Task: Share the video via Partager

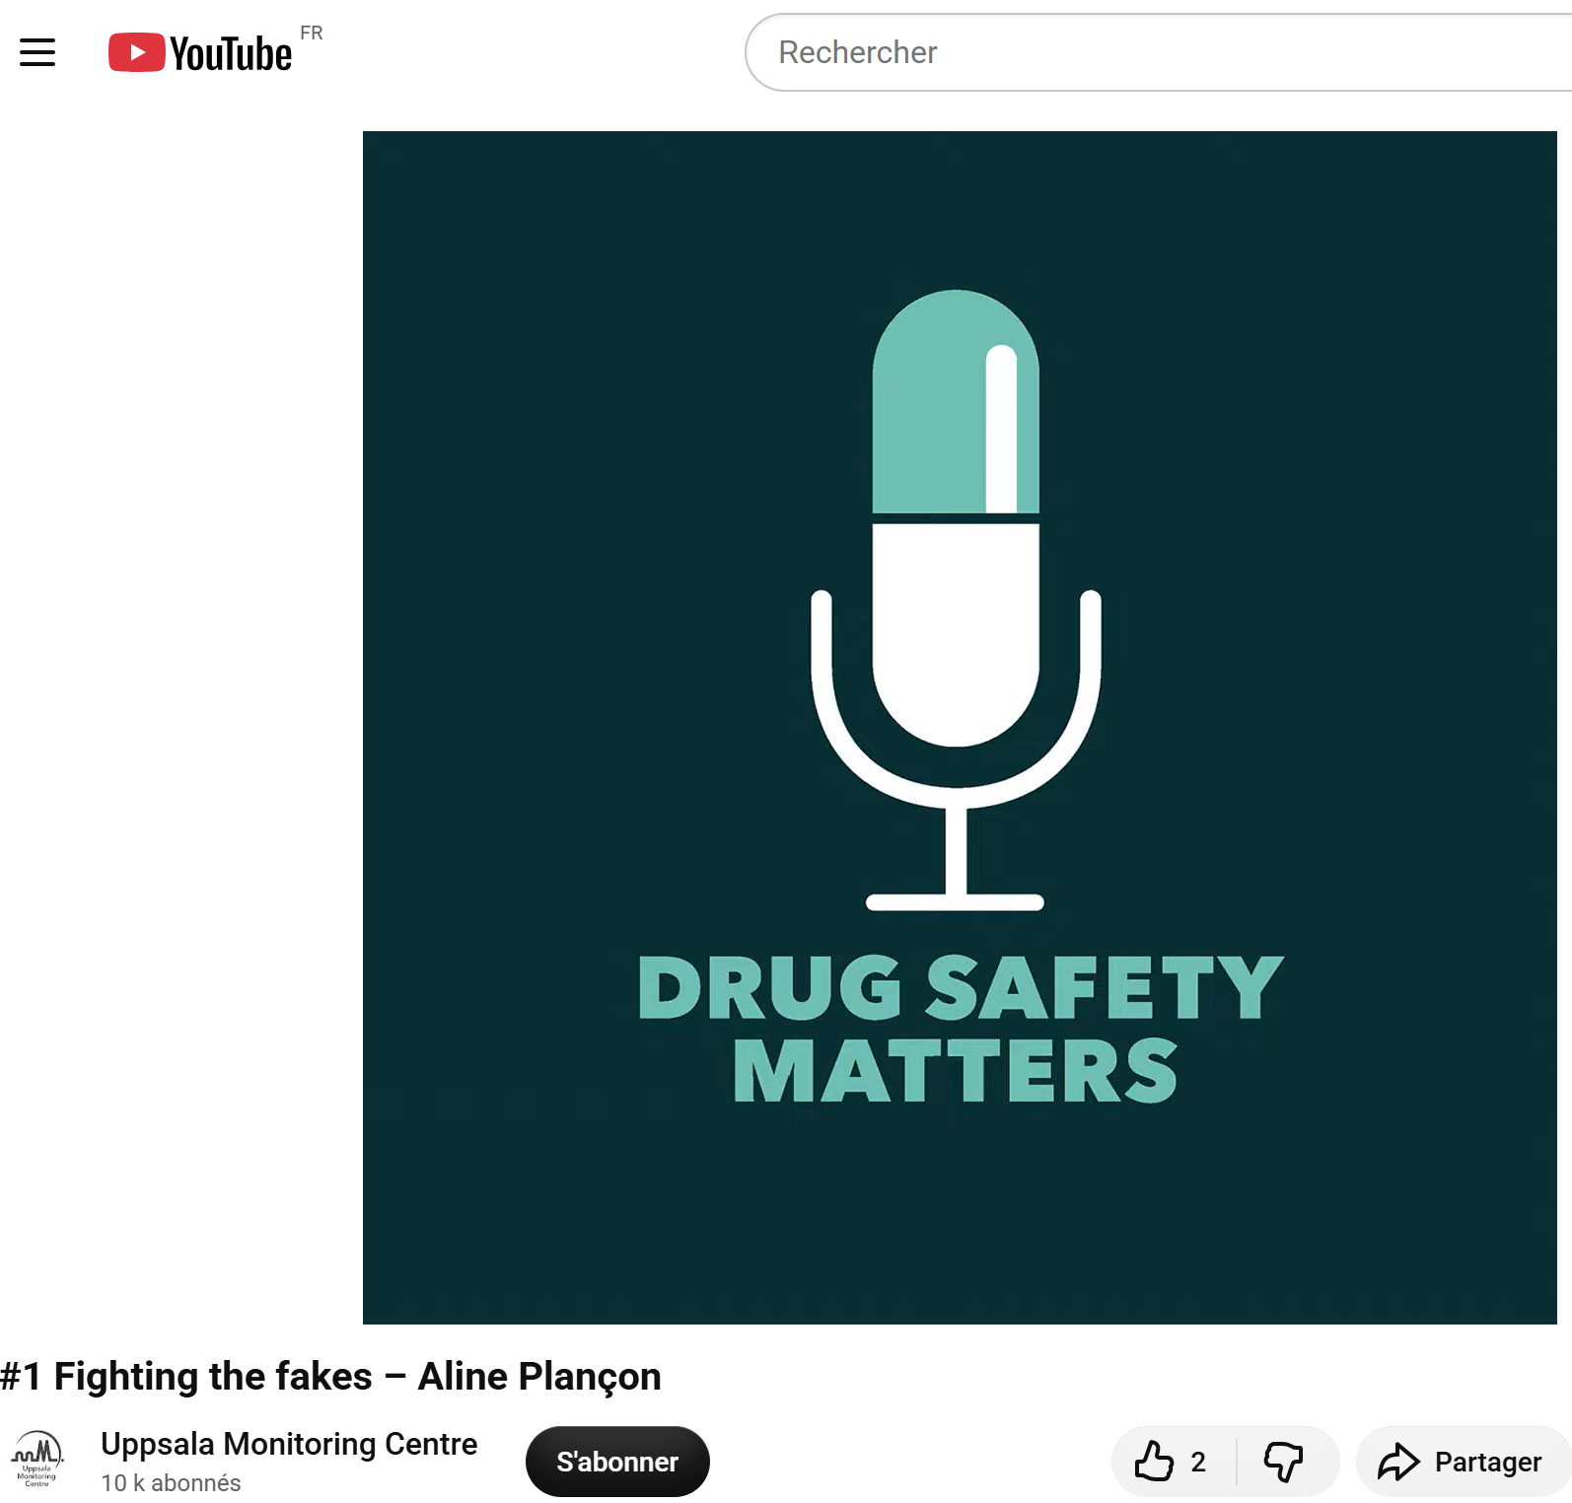Action: [x=1462, y=1462]
